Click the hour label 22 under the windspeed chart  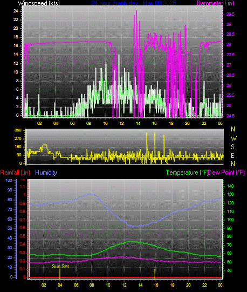(204, 123)
